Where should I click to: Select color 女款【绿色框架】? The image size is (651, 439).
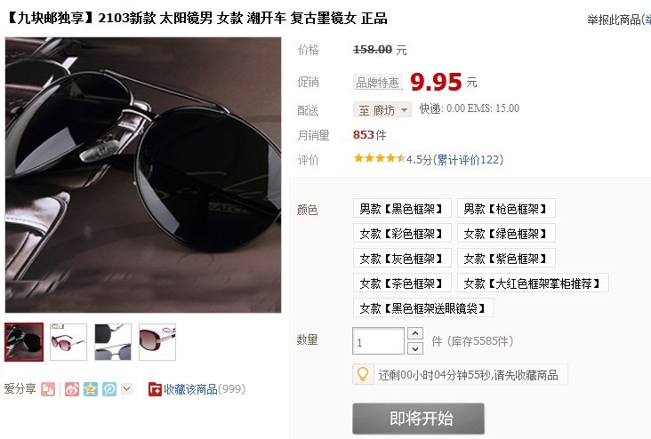tap(506, 233)
